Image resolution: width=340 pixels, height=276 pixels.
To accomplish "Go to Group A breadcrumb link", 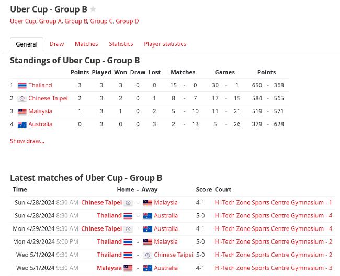I will coord(50,21).
